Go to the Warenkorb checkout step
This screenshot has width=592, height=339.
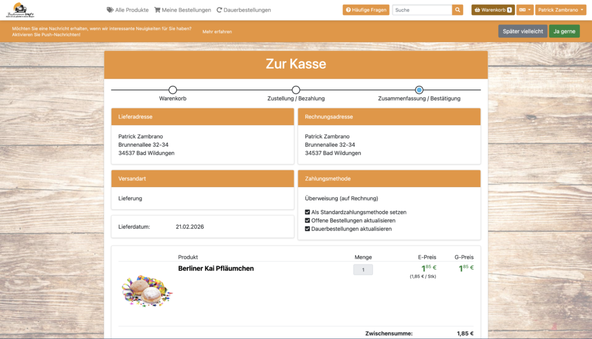pos(172,90)
